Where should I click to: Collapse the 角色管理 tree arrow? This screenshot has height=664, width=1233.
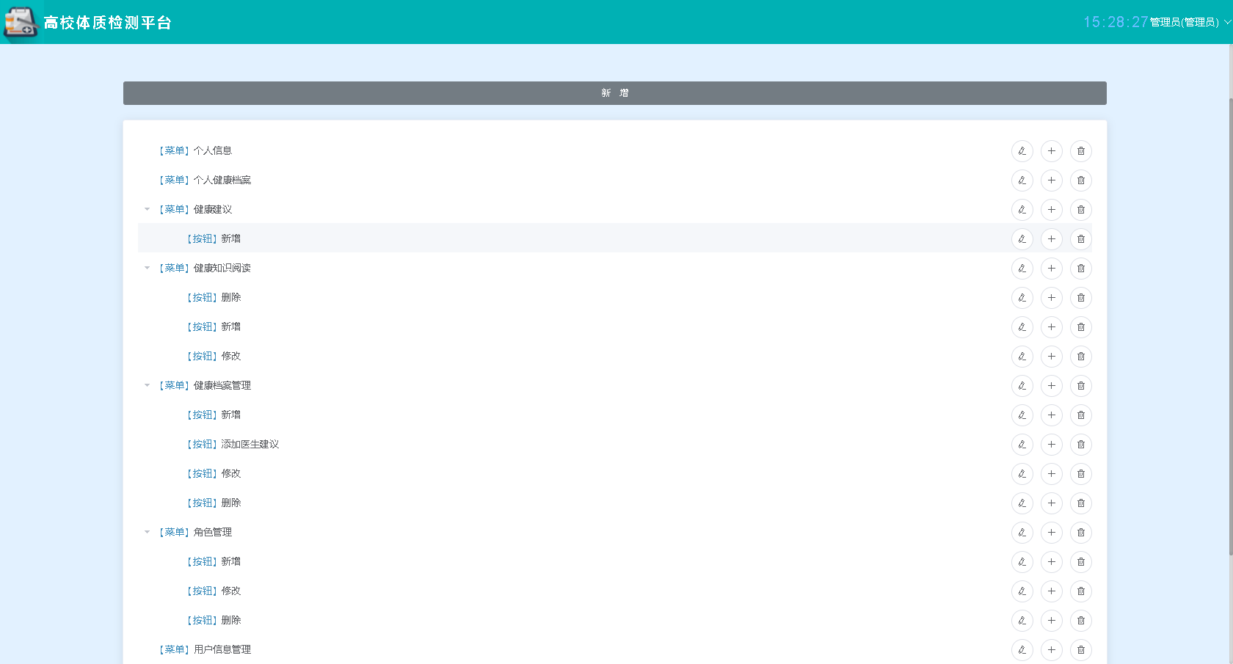coord(147,532)
